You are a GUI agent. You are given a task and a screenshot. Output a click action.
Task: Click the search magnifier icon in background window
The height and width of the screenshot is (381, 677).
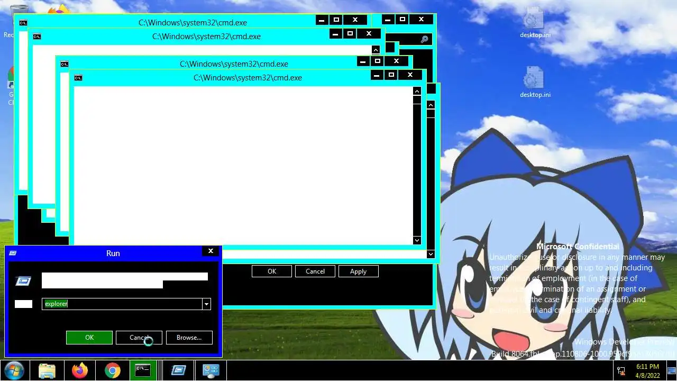click(x=424, y=40)
